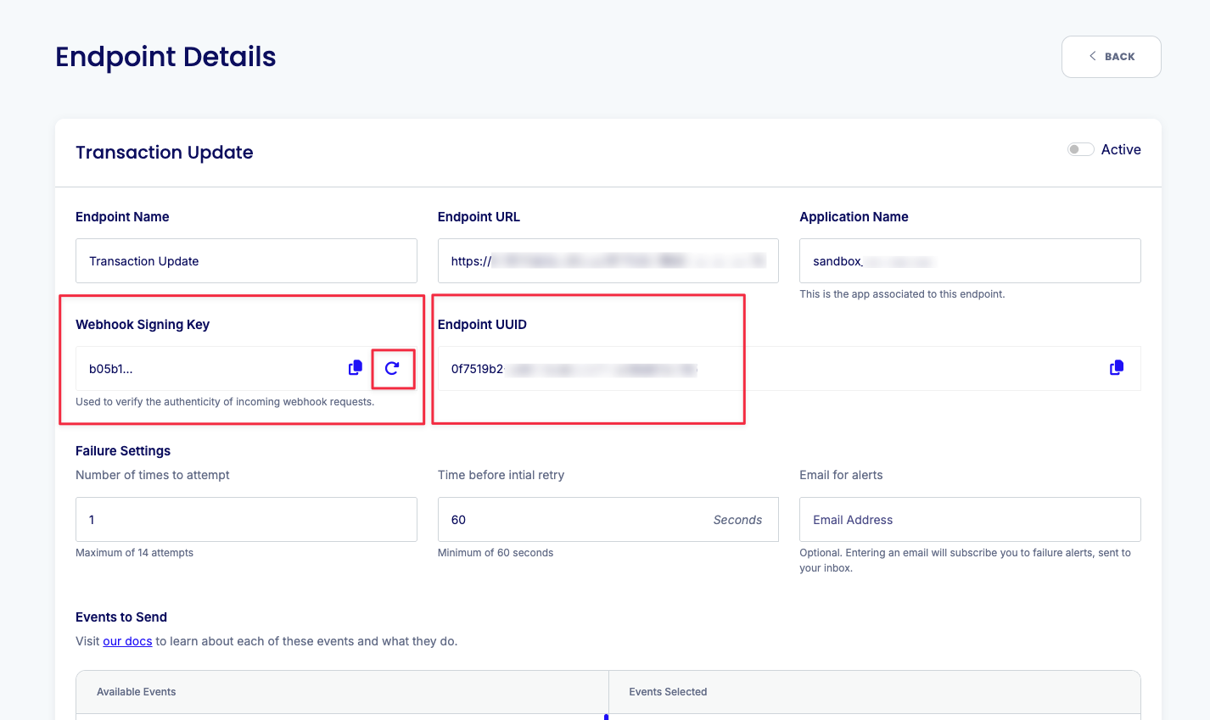Click 'Maximum of 14 attempts' hint

[x=134, y=553]
